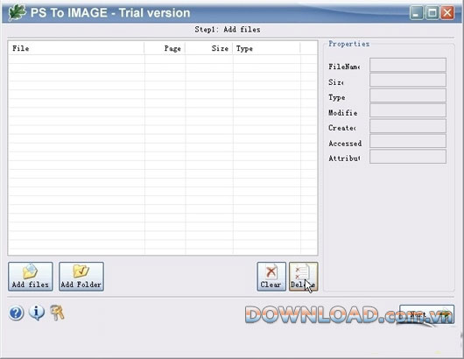Image resolution: width=464 pixels, height=359 pixels.
Task: Click the Add files button
Action: click(31, 277)
